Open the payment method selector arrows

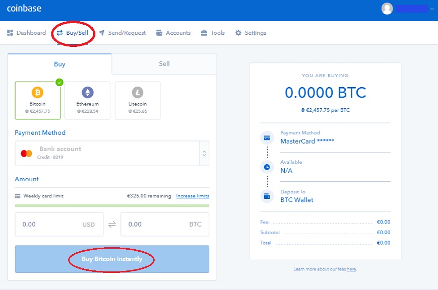pyautogui.click(x=204, y=153)
